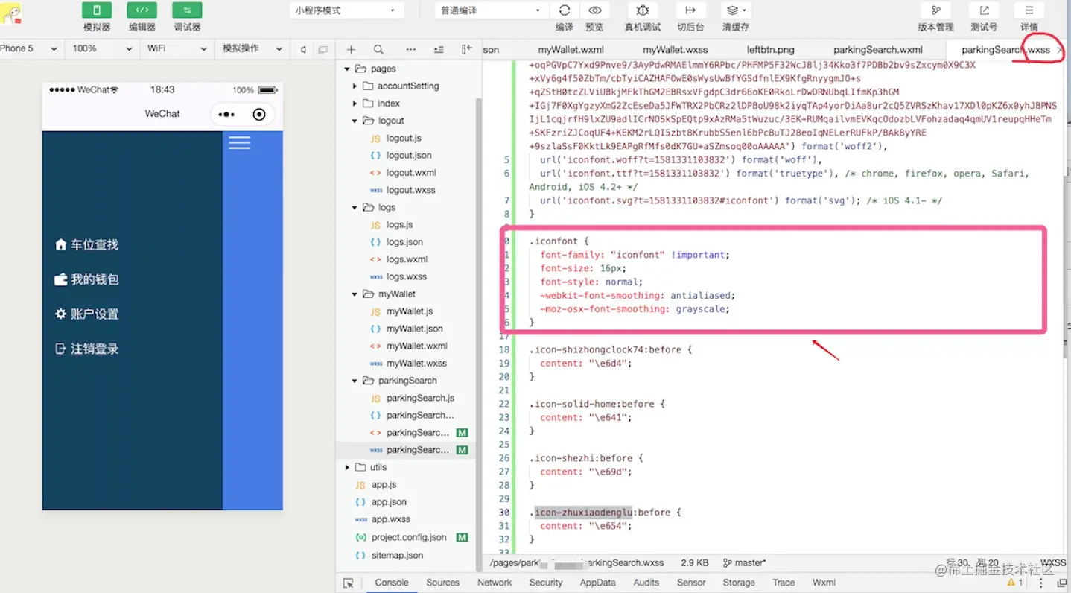Open logs.json file
The image size is (1071, 593).
pos(405,242)
